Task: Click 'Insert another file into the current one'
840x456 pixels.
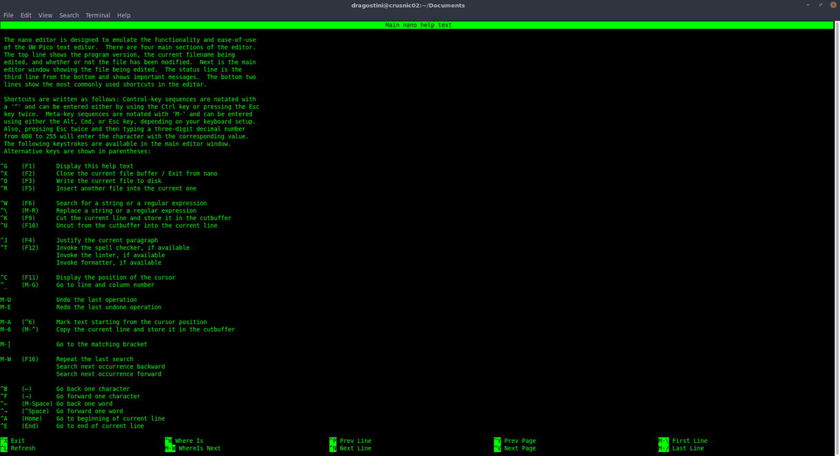Action: 127,188
